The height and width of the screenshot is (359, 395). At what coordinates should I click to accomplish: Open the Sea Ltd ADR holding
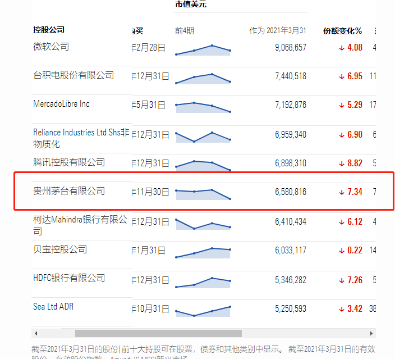pyautogui.click(x=53, y=307)
